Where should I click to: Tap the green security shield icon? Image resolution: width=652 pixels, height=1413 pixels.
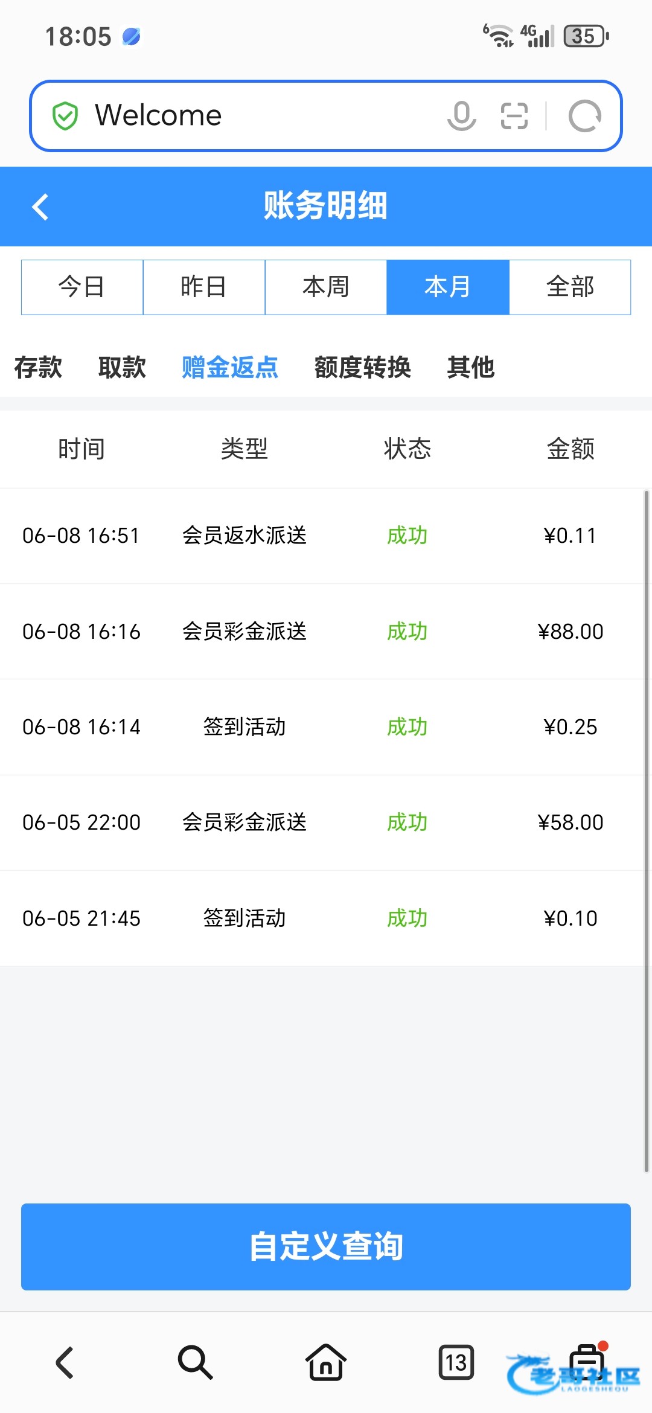(x=65, y=116)
